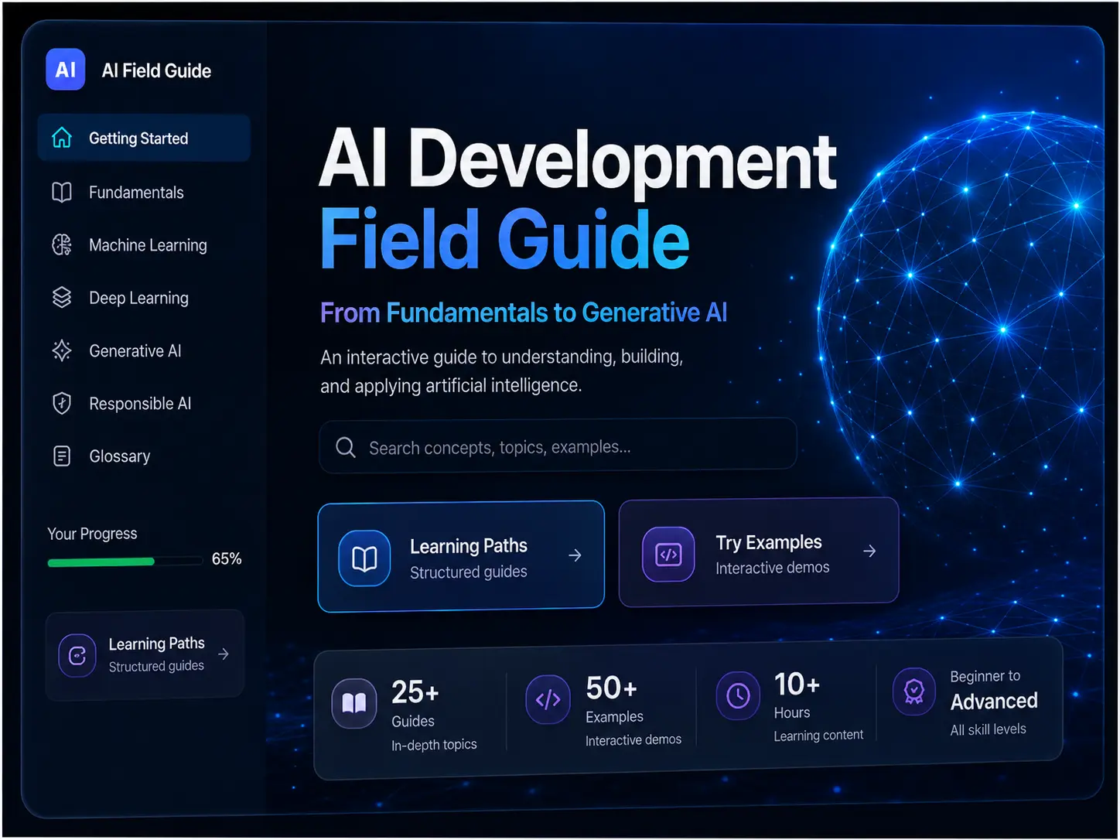
Task: Open the Getting Started section
Action: 144,138
